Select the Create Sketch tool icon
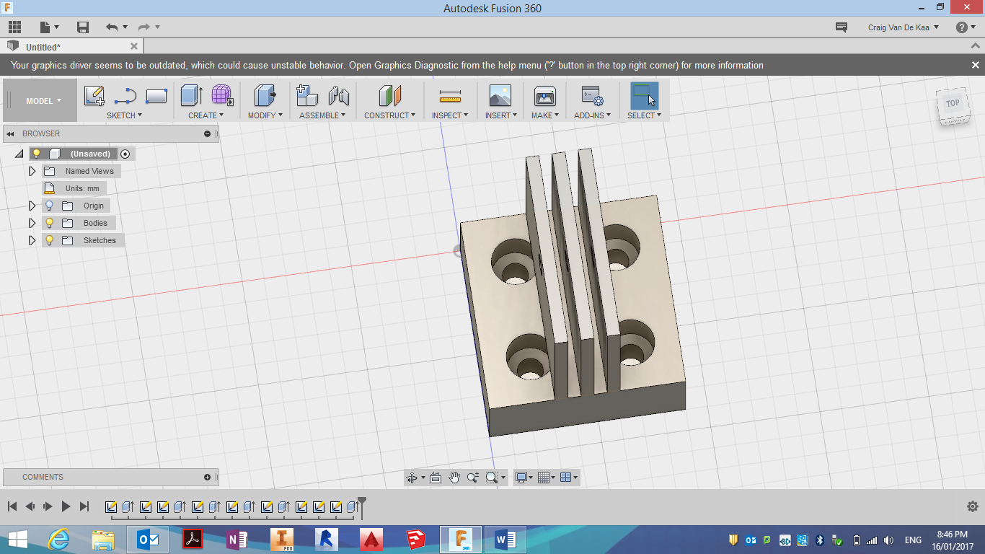The width and height of the screenshot is (985, 554). coord(94,96)
